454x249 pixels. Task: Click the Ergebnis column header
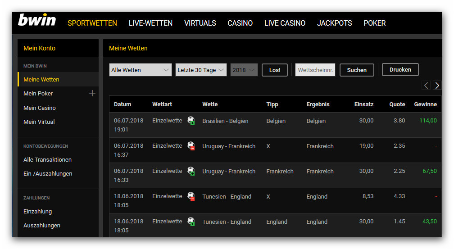click(318, 104)
